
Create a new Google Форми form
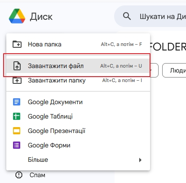pyautogui.click(x=78, y=145)
